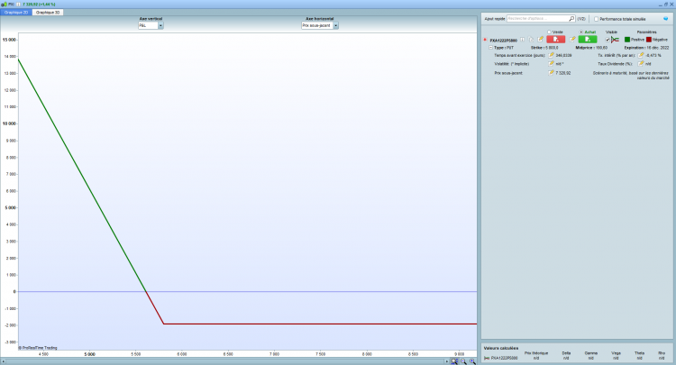Switch to the Graphique 3D tab
The image size is (676, 365).
coord(49,13)
